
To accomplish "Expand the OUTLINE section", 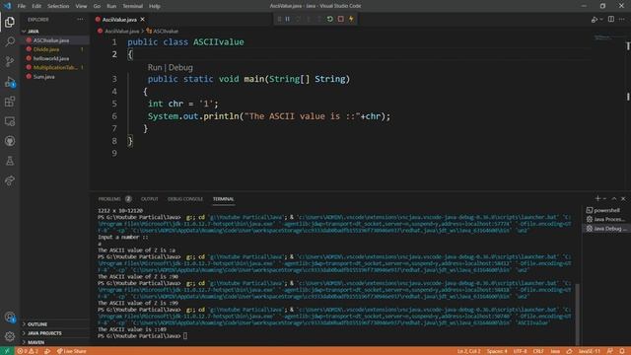I will [37, 324].
